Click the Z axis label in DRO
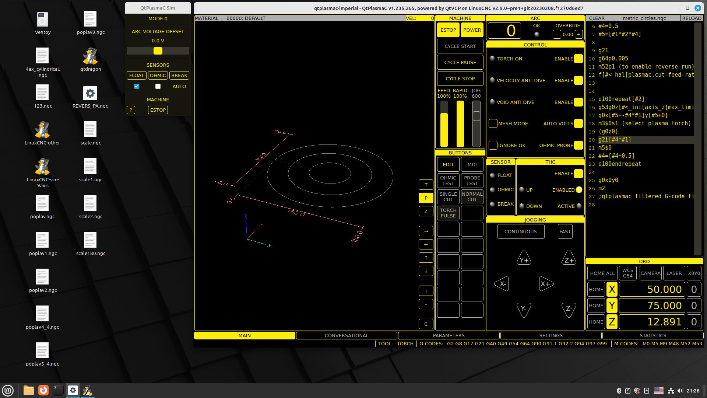The width and height of the screenshot is (707, 398). click(612, 322)
